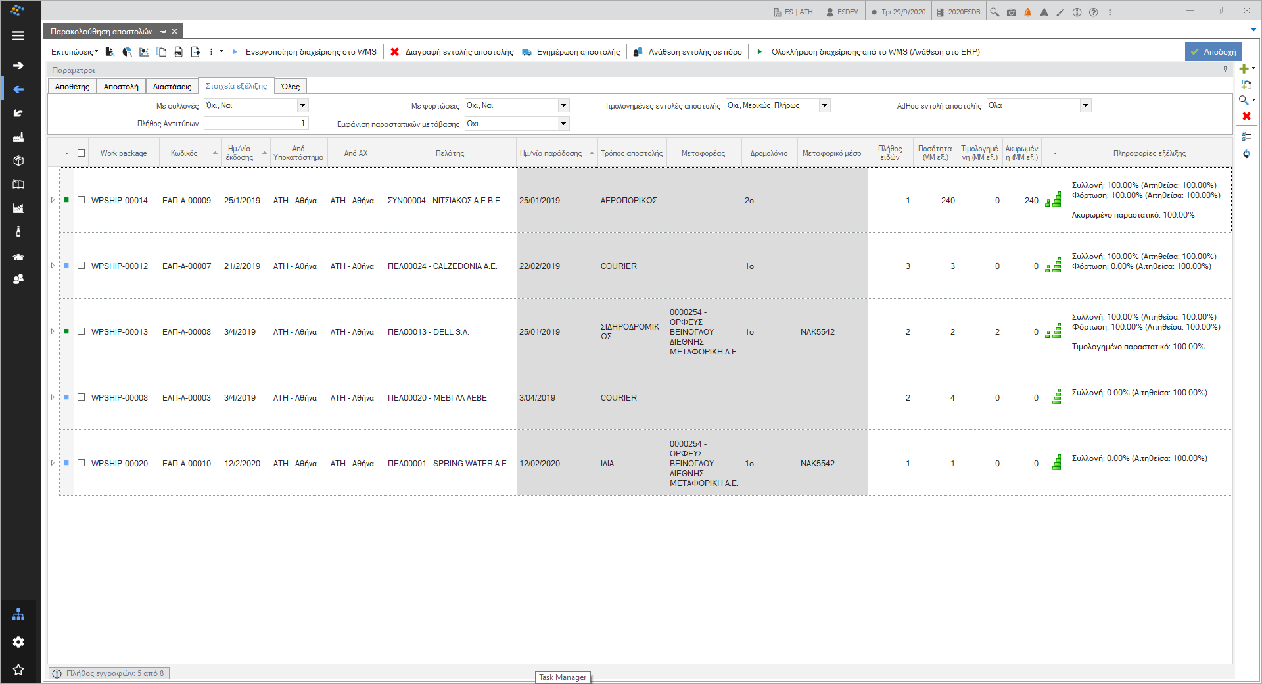
Task: Expand the WPSHIP-00013 row details
Action: pos(53,331)
